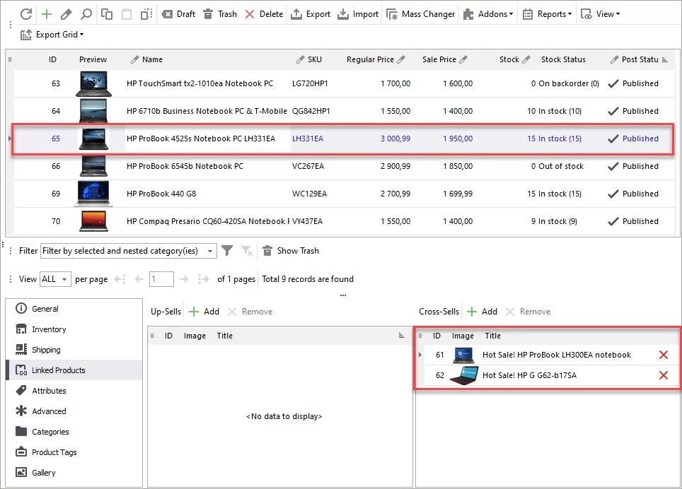Click the HP ProBook 440 G8 thumbnail
Image resolution: width=682 pixels, height=489 pixels.
click(93, 194)
